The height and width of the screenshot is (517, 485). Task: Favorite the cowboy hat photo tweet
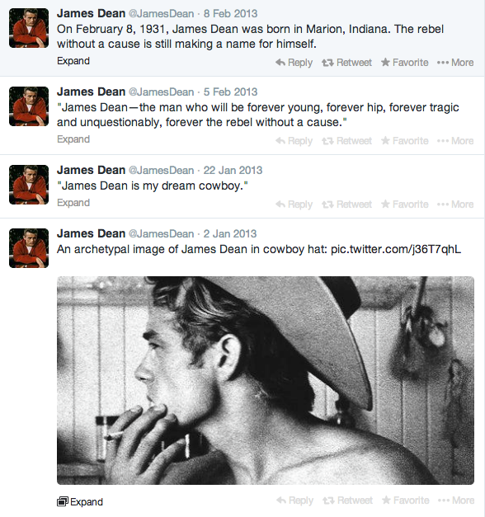coord(406,501)
